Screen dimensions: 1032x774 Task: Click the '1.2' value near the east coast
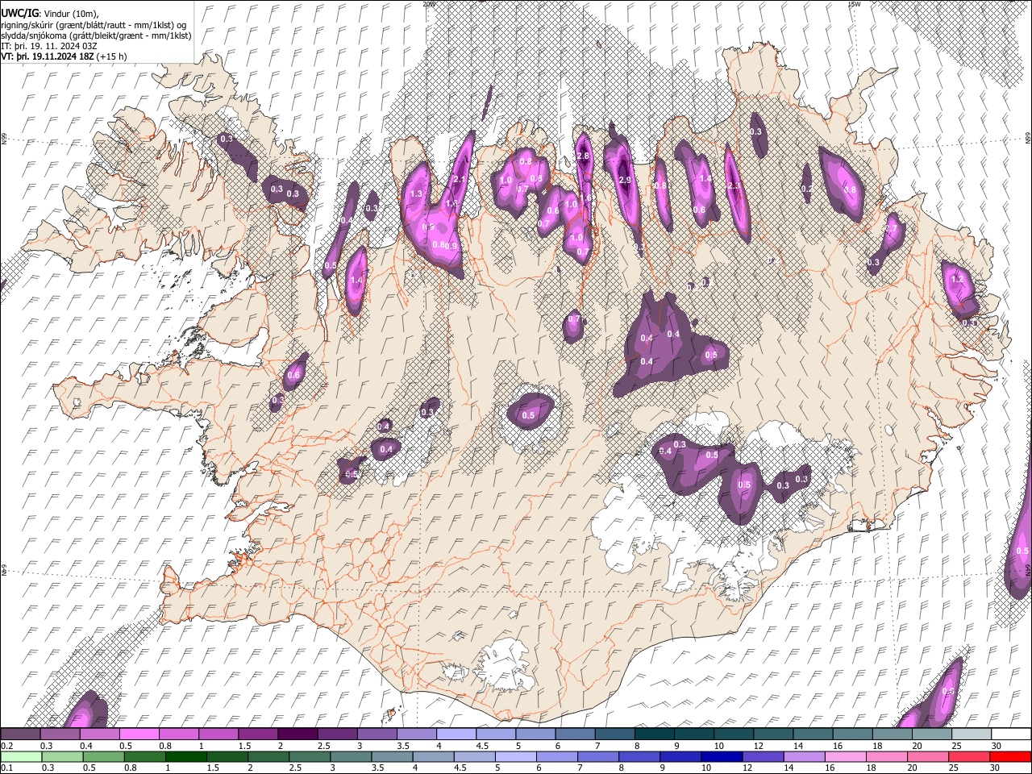tap(958, 279)
